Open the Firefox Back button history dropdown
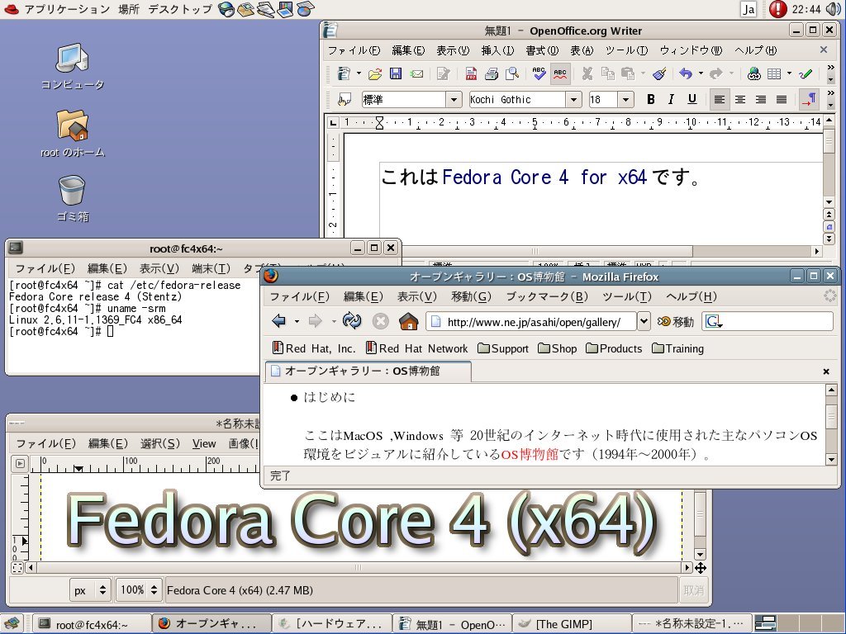846x634 pixels. coord(297,322)
